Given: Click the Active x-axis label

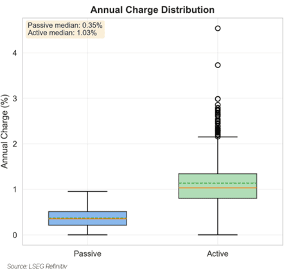Looking at the screenshot, I should pyautogui.click(x=218, y=254).
